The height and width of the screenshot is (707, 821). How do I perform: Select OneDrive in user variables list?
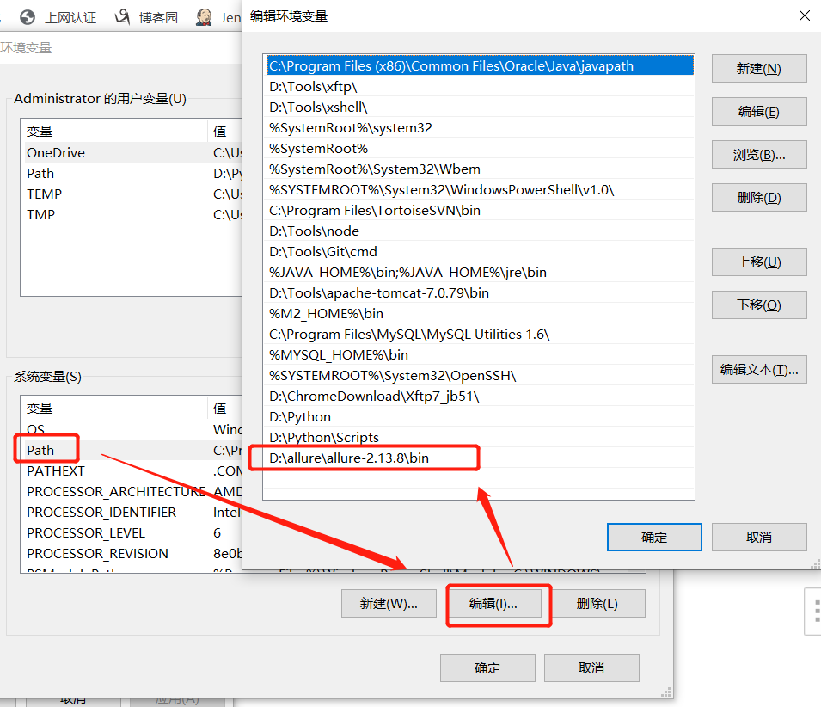pos(133,152)
